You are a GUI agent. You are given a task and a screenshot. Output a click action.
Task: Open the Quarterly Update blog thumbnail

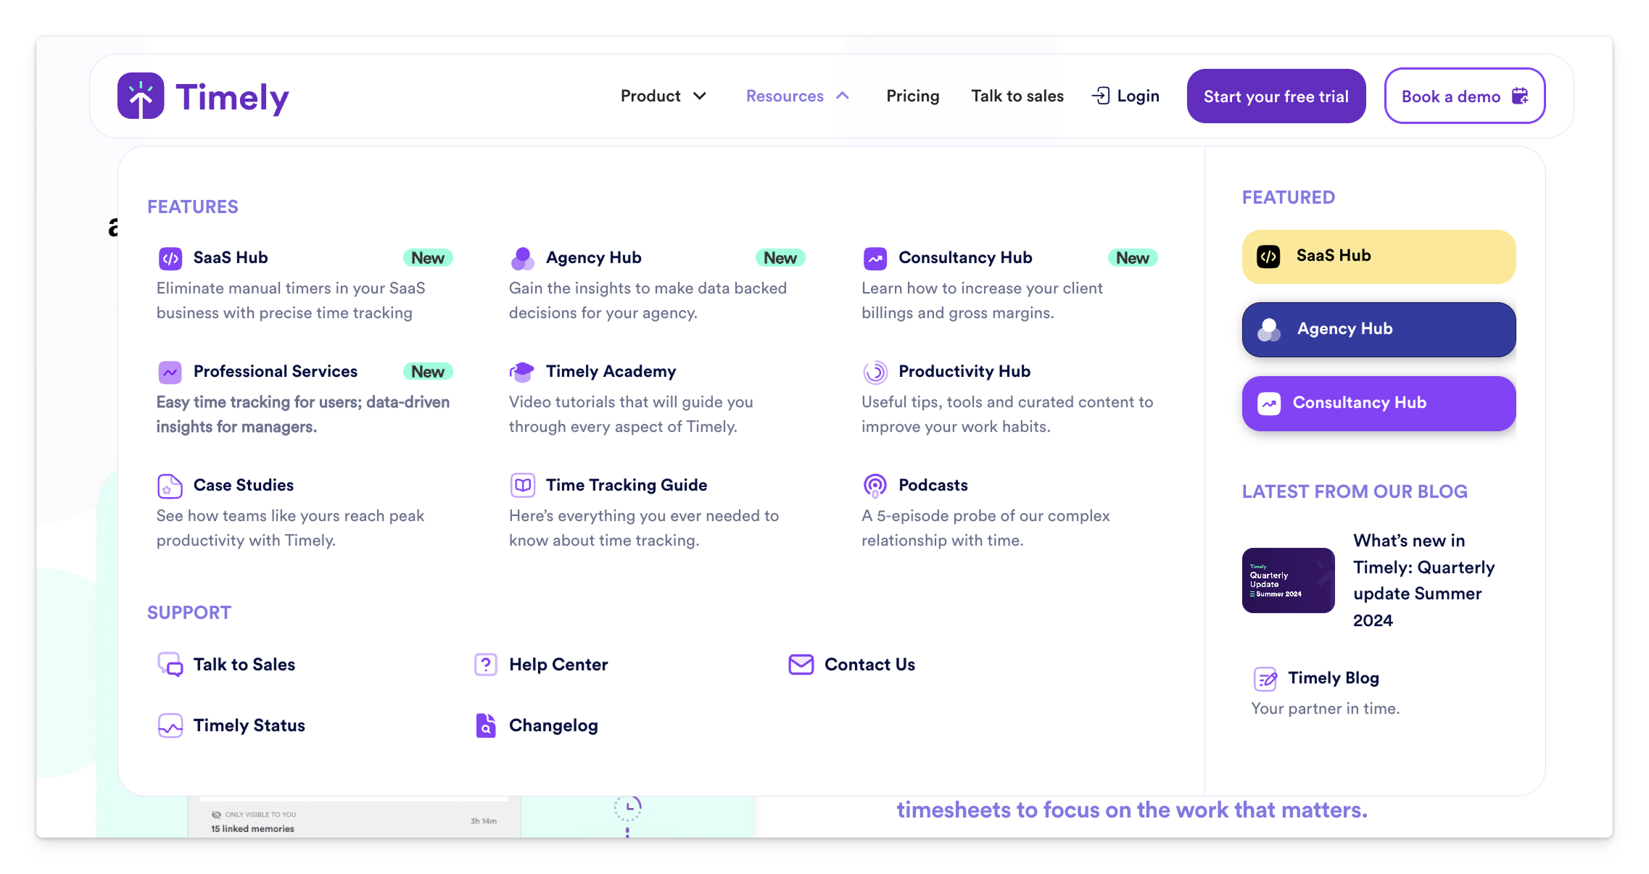coord(1288,580)
